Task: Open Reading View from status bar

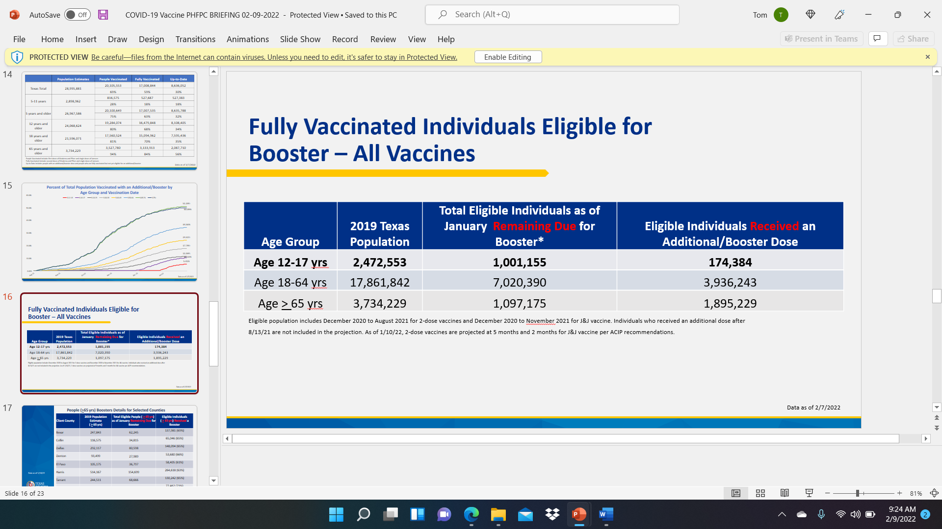Action: click(x=785, y=493)
